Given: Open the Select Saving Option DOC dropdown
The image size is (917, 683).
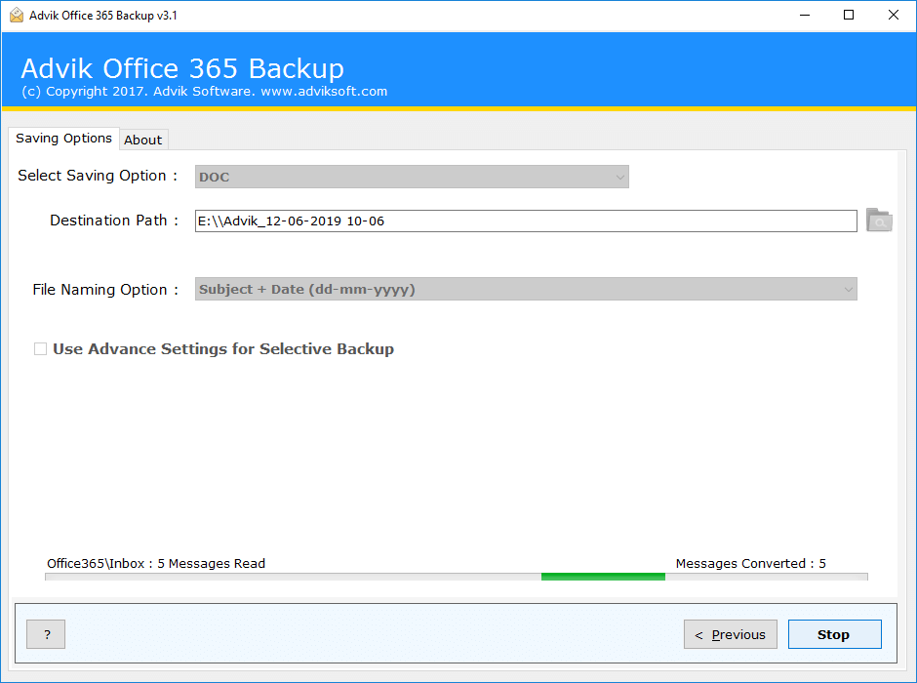Looking at the screenshot, I should [x=412, y=177].
